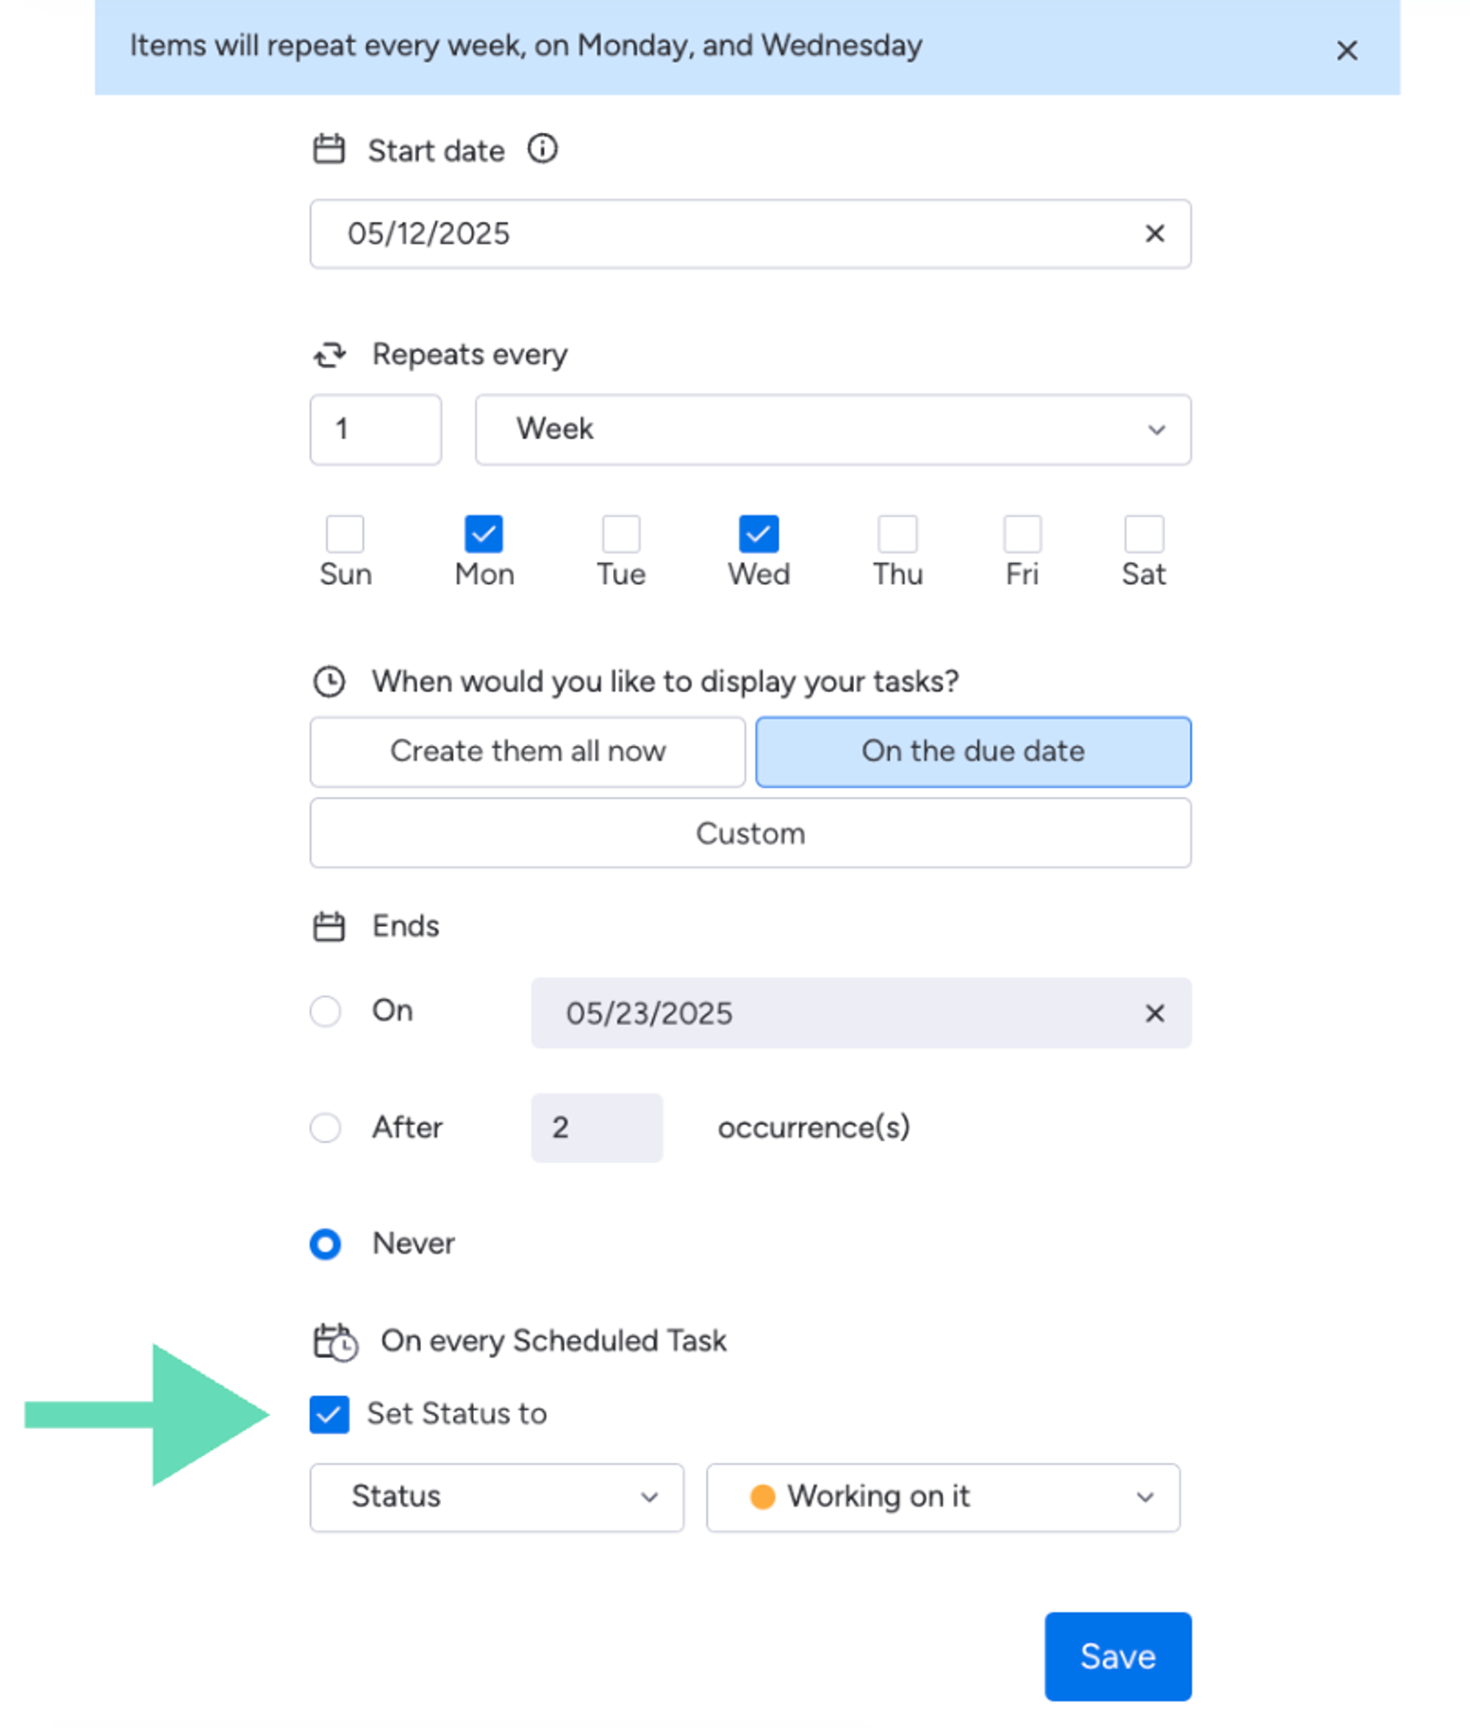Screen dimensions: 1470x1728
Task: Click the occurrences count field
Action: (x=597, y=1128)
